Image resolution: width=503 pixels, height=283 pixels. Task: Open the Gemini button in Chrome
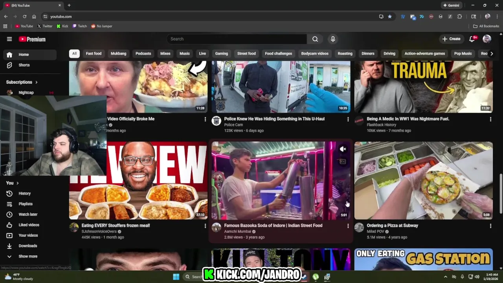452,6
